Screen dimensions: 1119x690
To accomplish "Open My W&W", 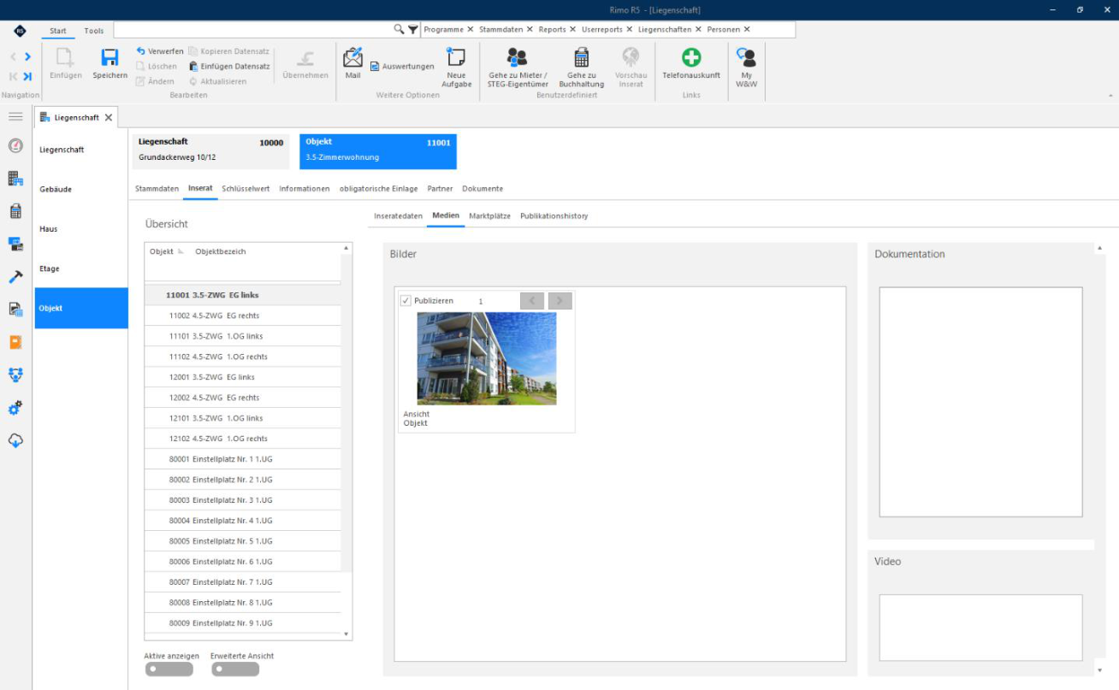I will pyautogui.click(x=746, y=68).
